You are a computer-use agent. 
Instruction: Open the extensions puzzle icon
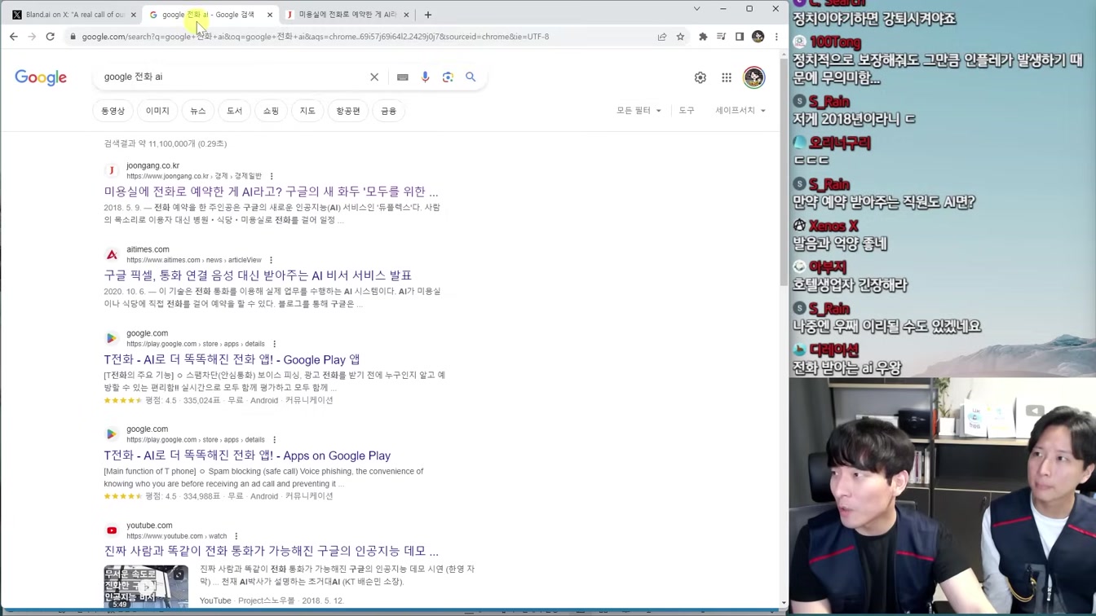click(x=703, y=37)
